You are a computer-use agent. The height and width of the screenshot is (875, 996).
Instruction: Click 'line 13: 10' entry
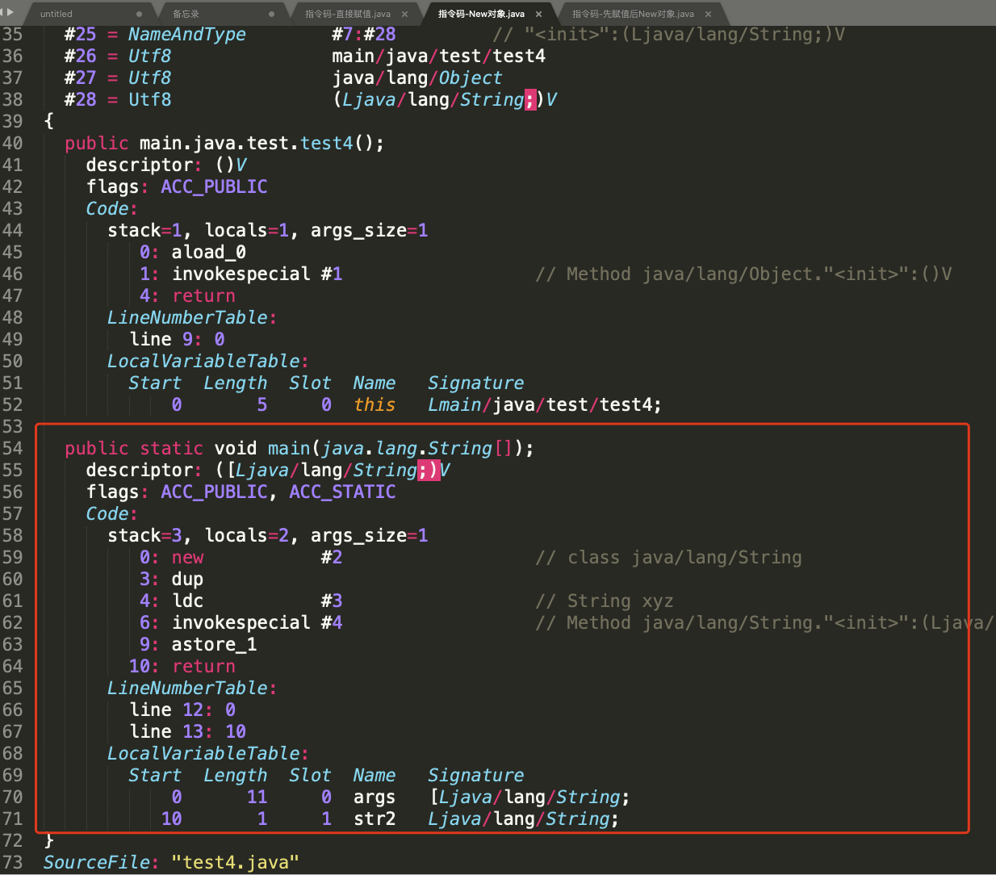[188, 731]
